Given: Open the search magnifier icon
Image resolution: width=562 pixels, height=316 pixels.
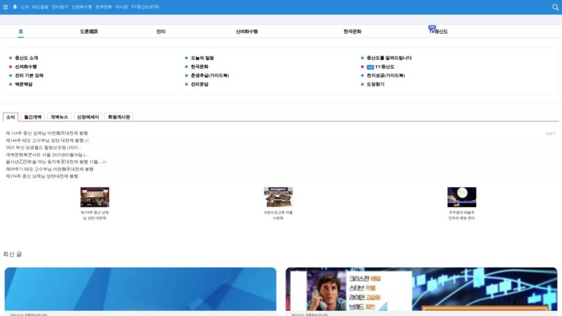Looking at the screenshot, I should 555,7.
